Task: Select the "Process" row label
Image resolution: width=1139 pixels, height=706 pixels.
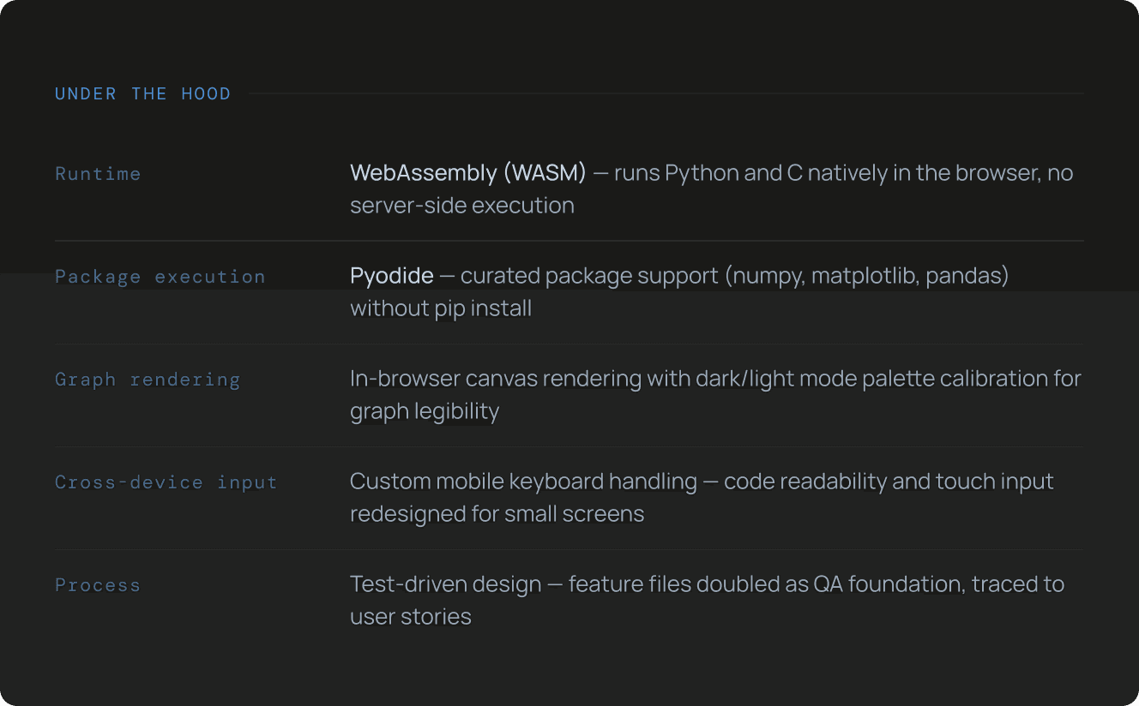Action: [97, 585]
